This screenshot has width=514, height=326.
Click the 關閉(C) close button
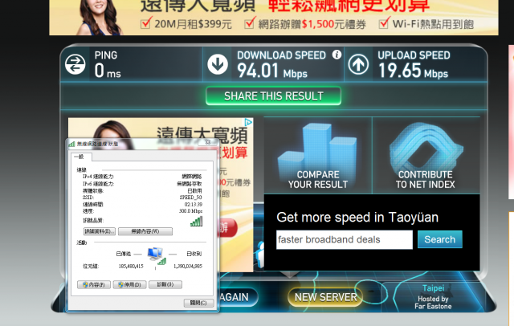198,303
